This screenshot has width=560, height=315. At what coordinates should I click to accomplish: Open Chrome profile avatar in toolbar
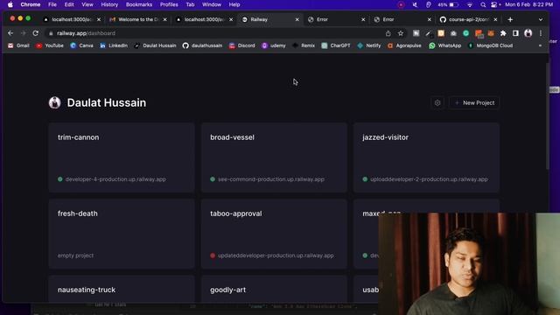pyautogui.click(x=528, y=33)
